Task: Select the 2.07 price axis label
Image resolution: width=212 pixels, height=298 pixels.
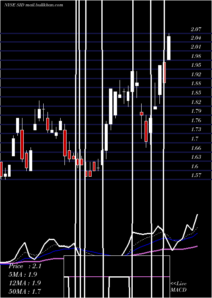Action: [x=196, y=29]
